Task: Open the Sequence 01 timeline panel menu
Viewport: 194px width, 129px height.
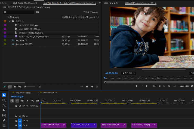Action: tap(56, 93)
